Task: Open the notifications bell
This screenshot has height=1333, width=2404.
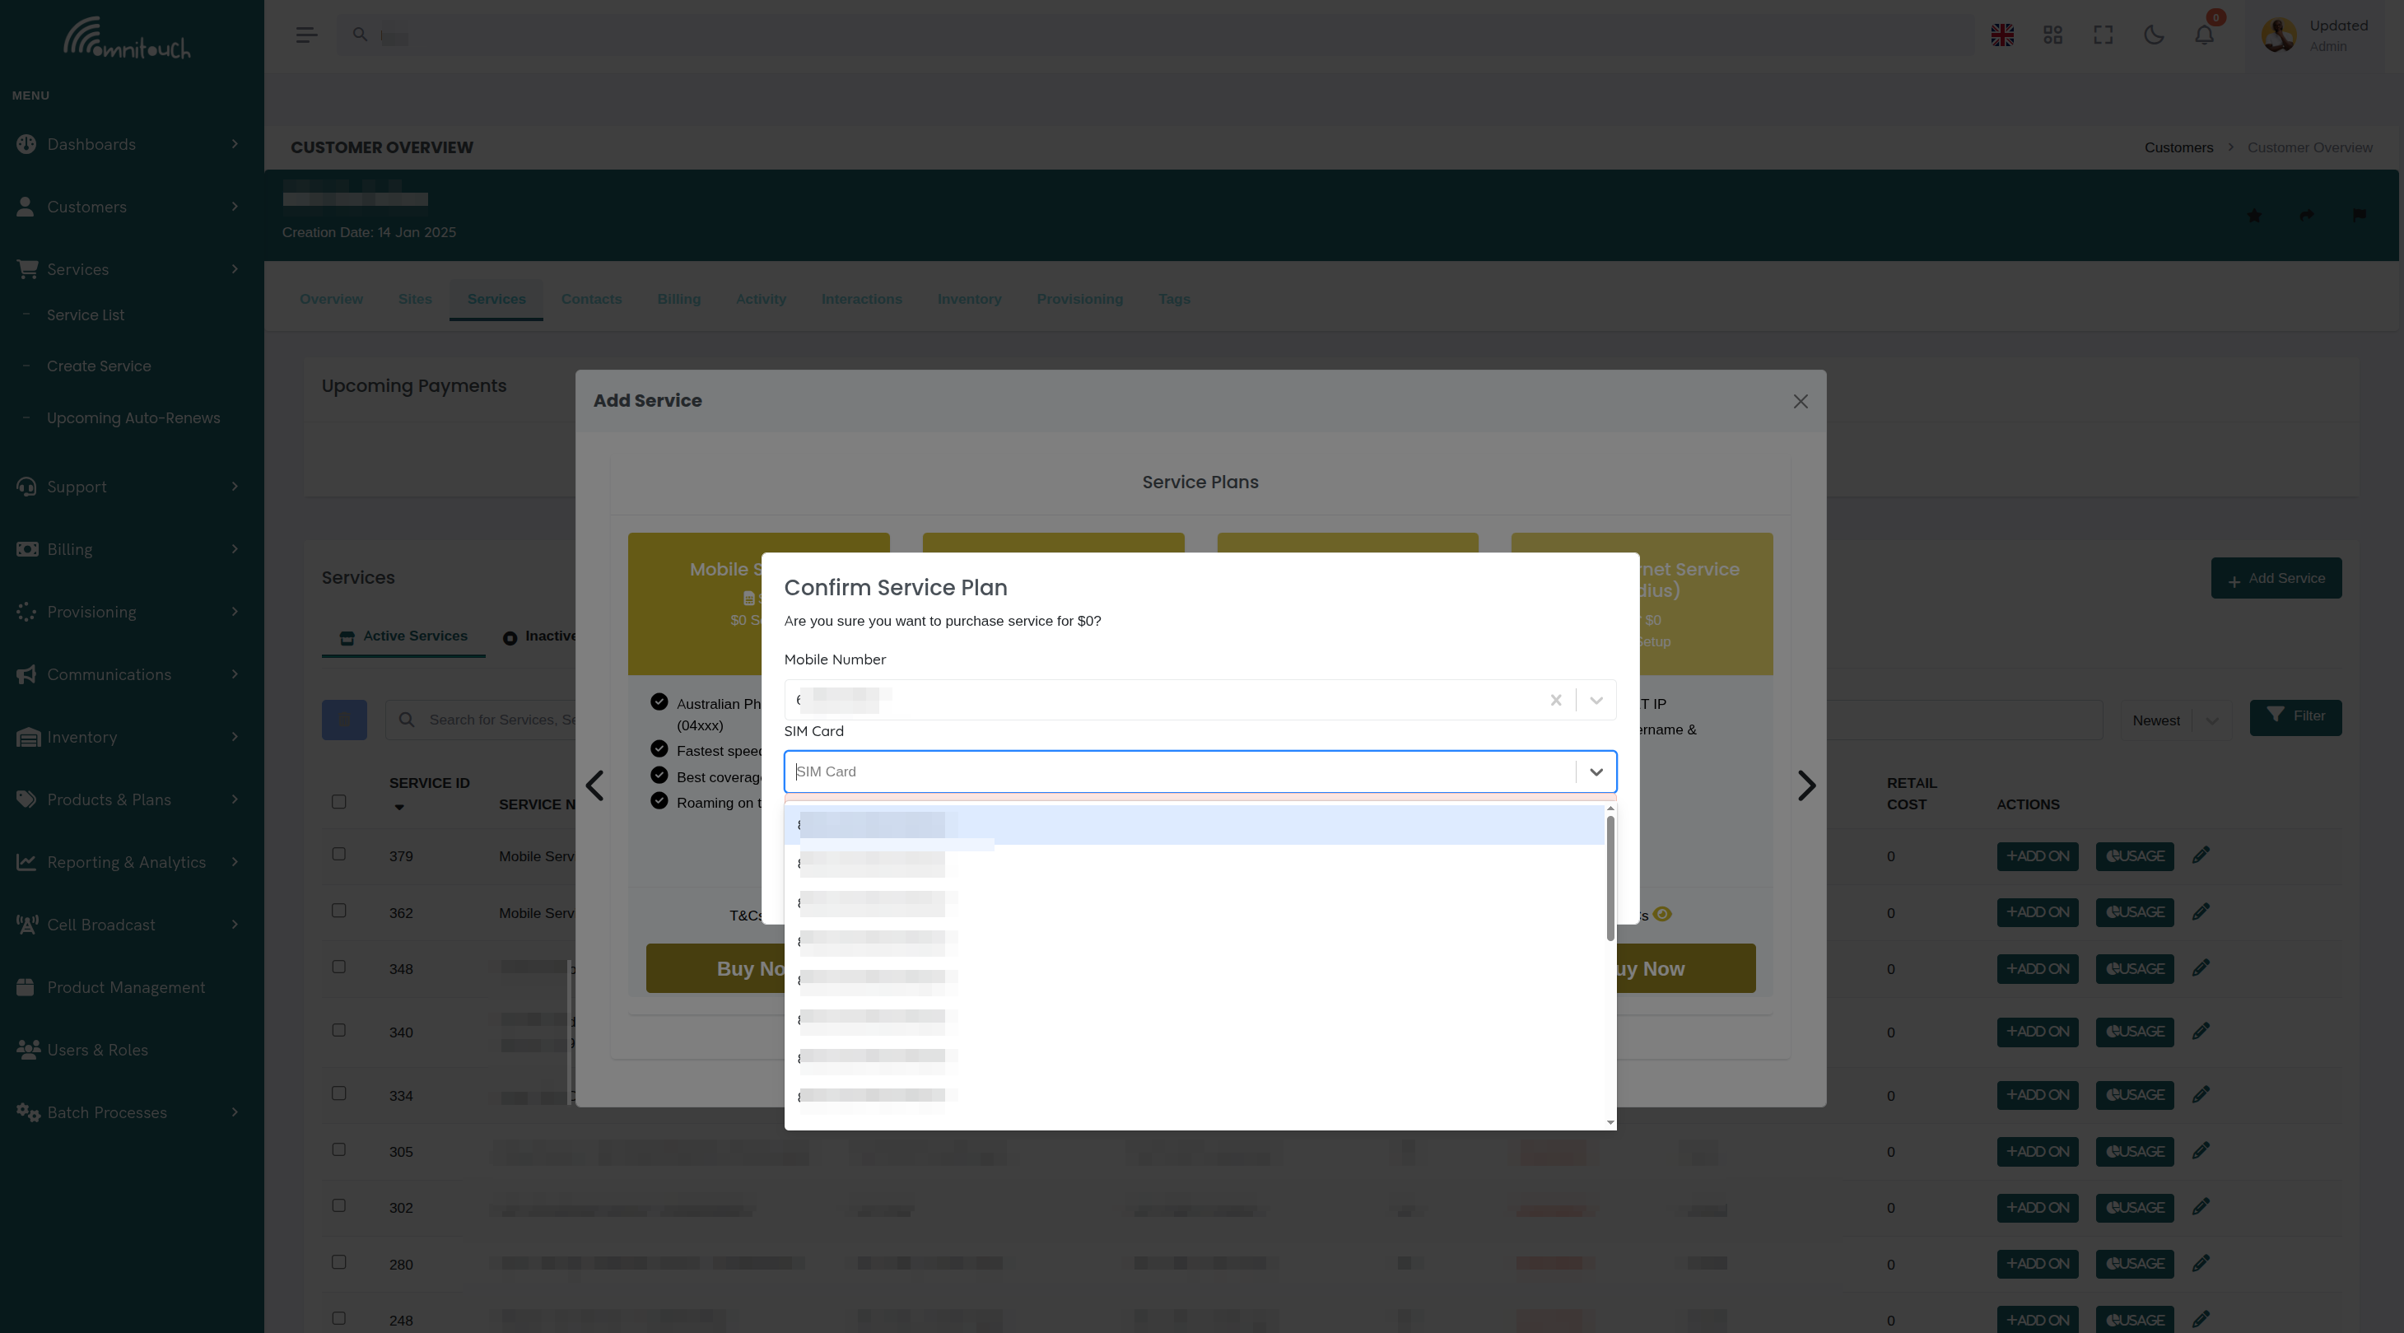Action: (x=2204, y=35)
